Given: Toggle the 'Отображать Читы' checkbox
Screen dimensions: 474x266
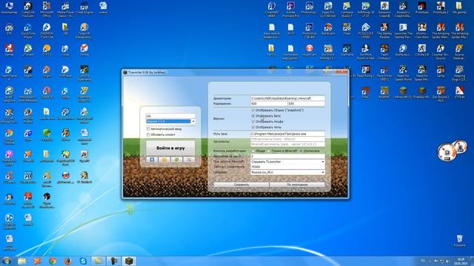Looking at the screenshot, I should pos(253,127).
